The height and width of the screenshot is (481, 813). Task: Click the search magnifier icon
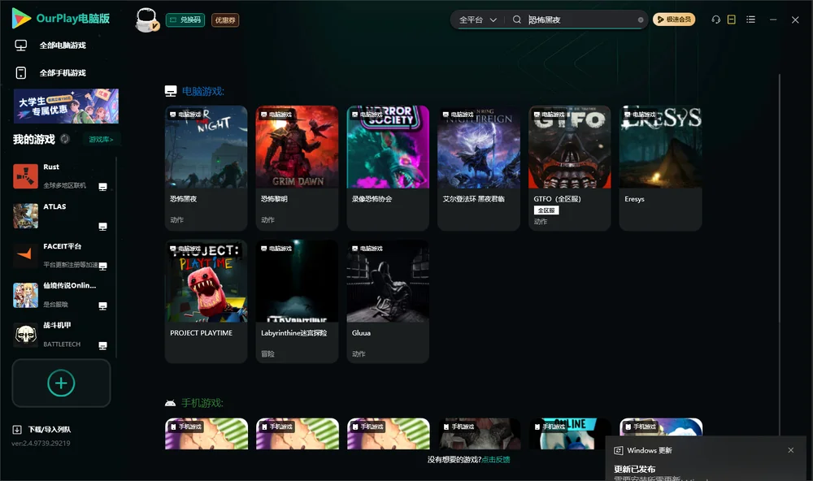tap(516, 19)
